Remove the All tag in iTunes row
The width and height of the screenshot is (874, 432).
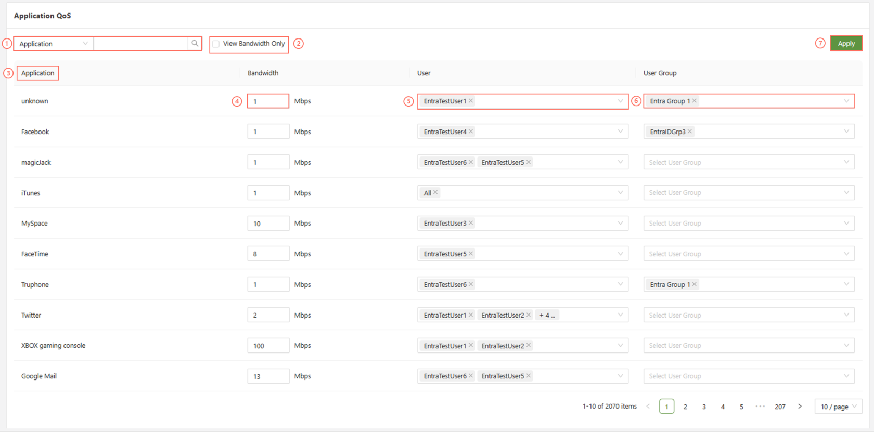(436, 192)
